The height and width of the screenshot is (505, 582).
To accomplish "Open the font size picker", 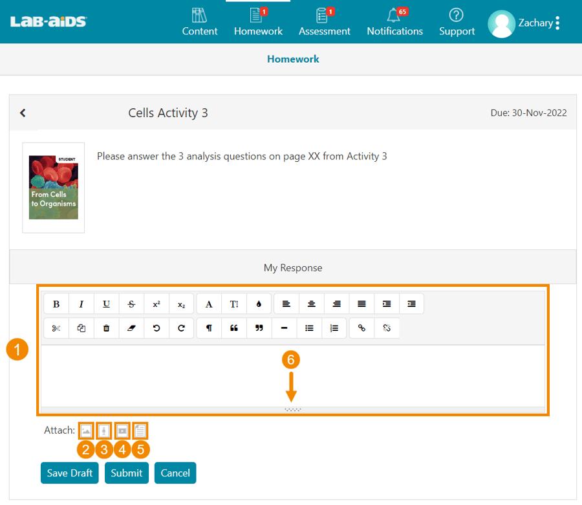I will pos(234,304).
